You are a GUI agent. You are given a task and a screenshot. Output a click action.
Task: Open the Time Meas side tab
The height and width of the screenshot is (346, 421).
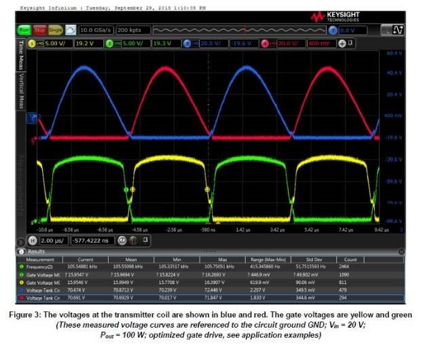(x=21, y=55)
